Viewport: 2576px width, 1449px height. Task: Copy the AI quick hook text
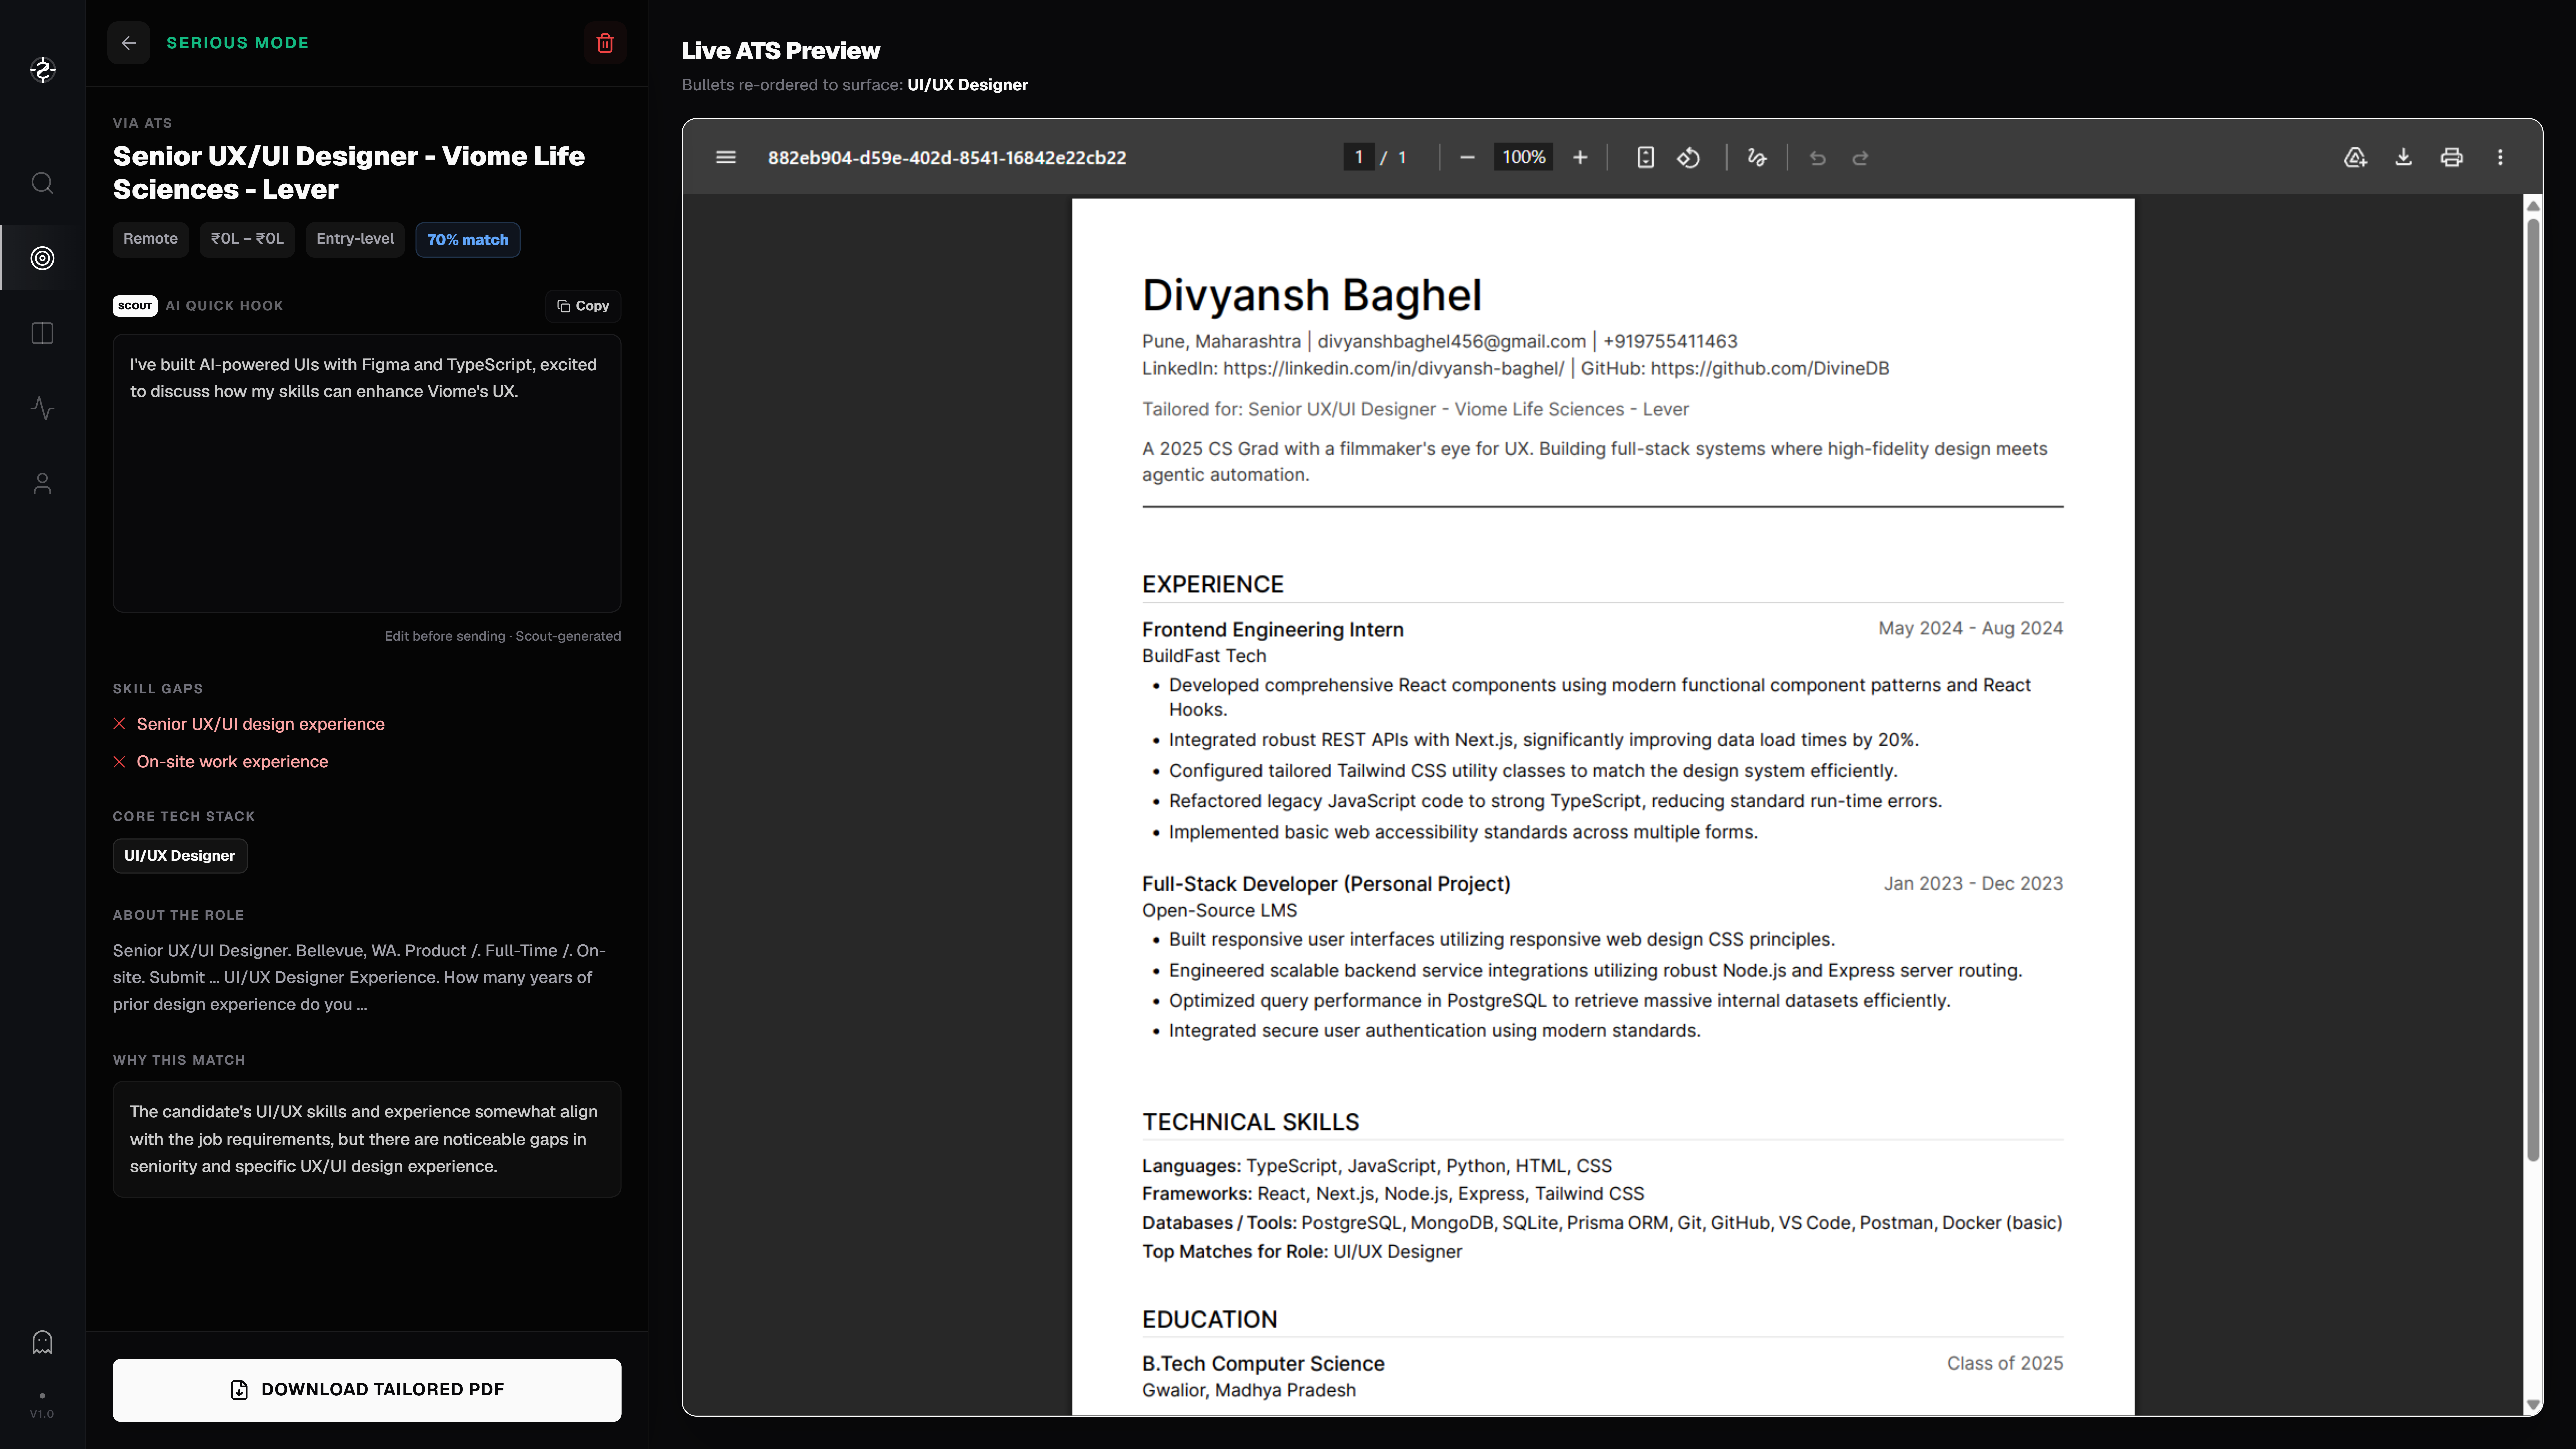coord(583,306)
